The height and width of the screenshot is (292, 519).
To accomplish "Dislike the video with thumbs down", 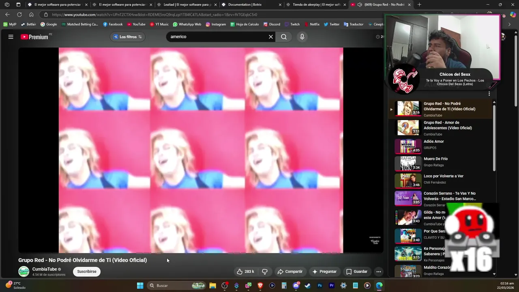I will click(265, 272).
